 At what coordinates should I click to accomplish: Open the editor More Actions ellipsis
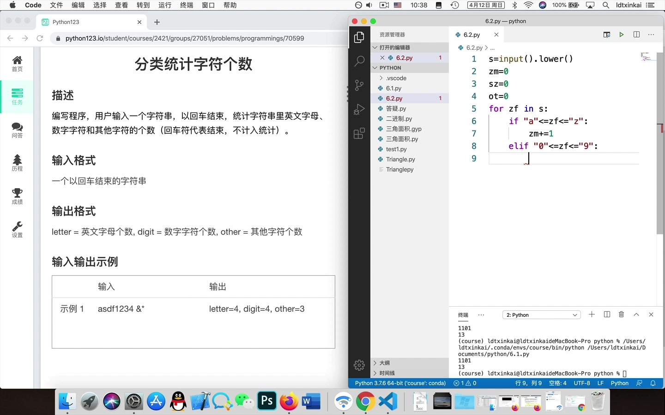tap(651, 35)
